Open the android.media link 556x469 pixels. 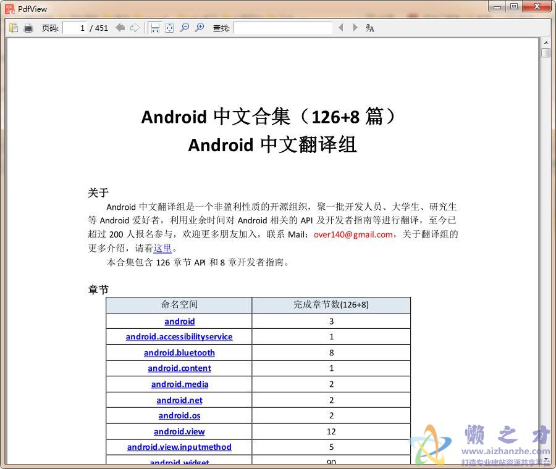point(180,384)
